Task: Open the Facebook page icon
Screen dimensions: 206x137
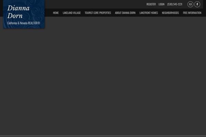Action: [x=197, y=4]
